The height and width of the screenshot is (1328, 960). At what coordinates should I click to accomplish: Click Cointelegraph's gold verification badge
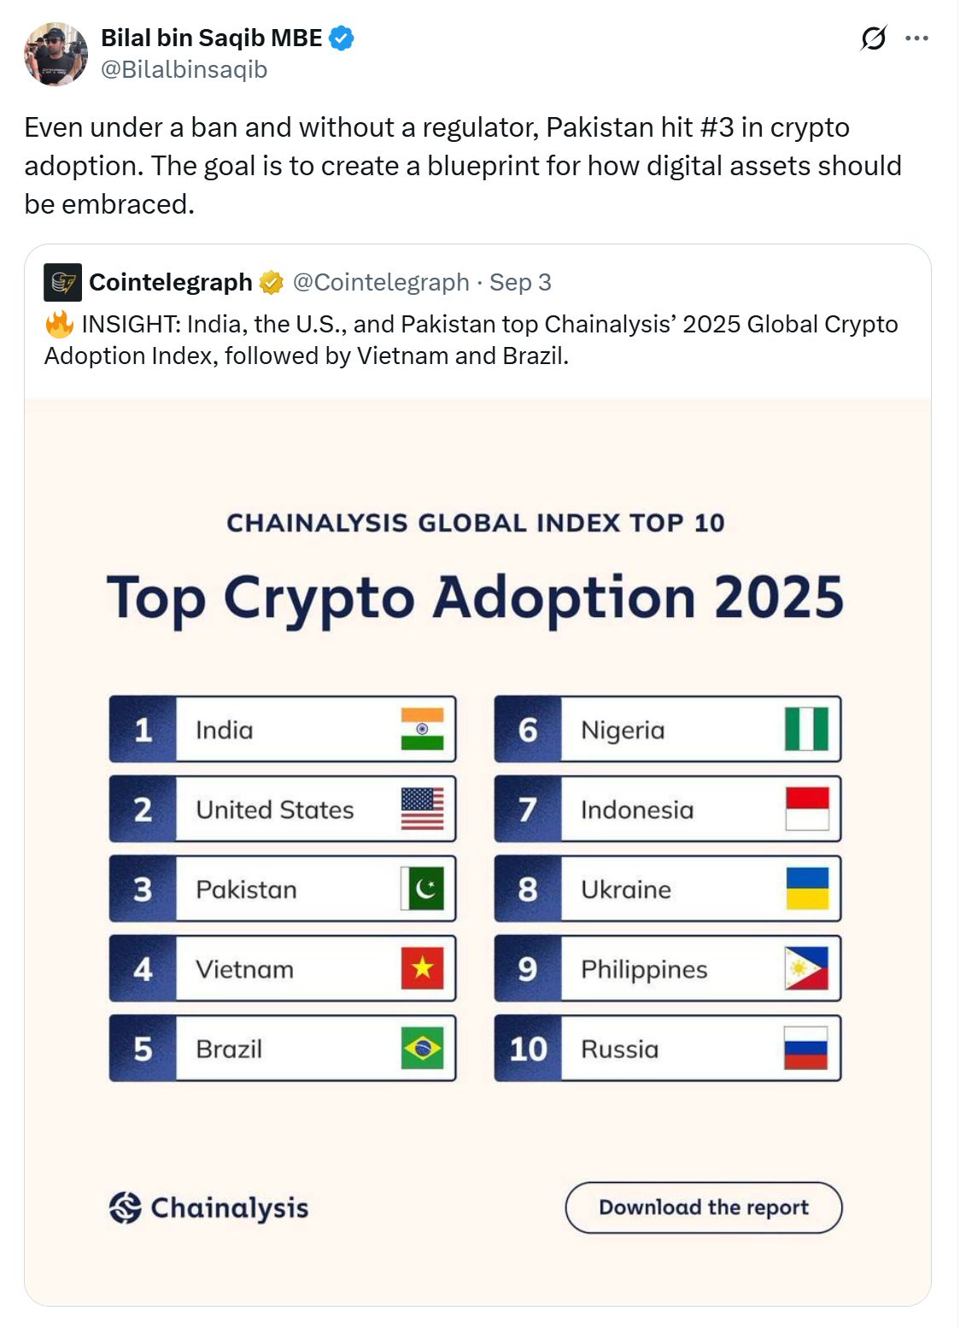pos(271,282)
